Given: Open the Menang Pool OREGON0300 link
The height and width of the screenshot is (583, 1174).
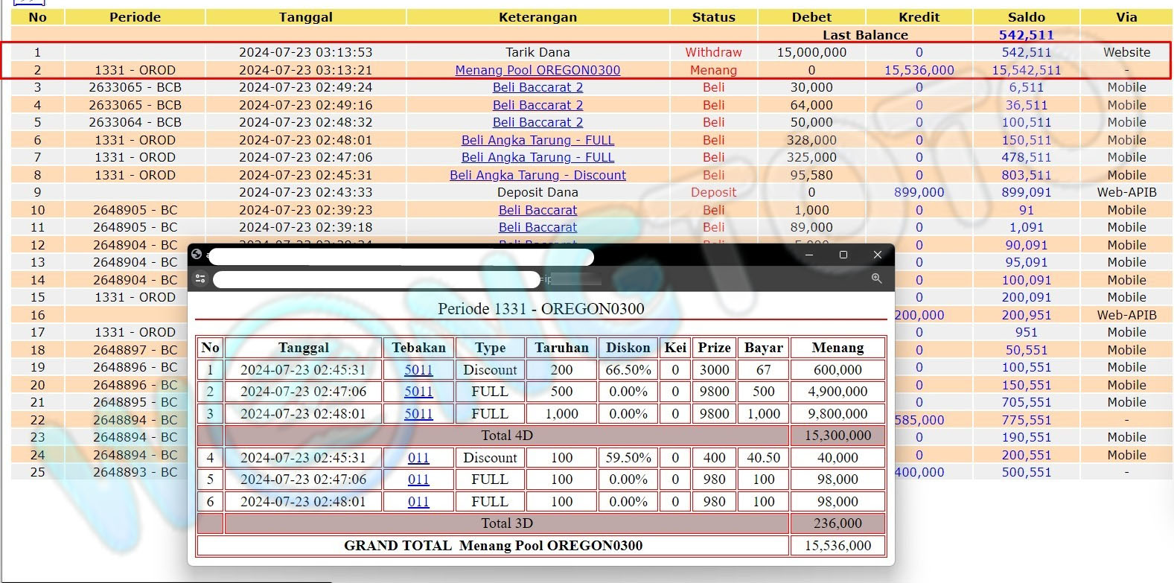Looking at the screenshot, I should 537,70.
